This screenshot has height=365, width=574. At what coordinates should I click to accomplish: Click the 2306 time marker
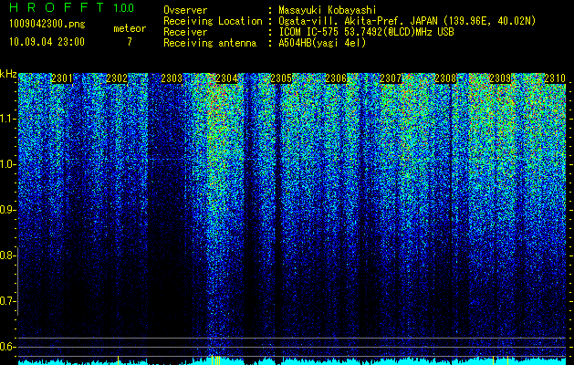[x=336, y=78]
